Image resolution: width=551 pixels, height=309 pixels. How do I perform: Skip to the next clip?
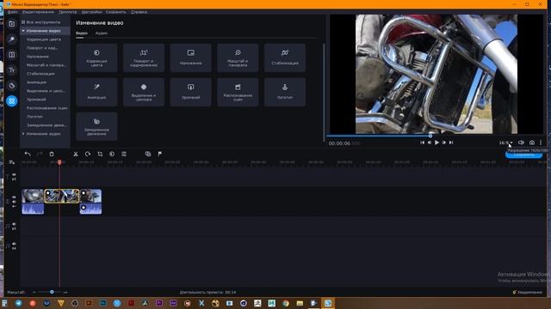pyautogui.click(x=451, y=142)
